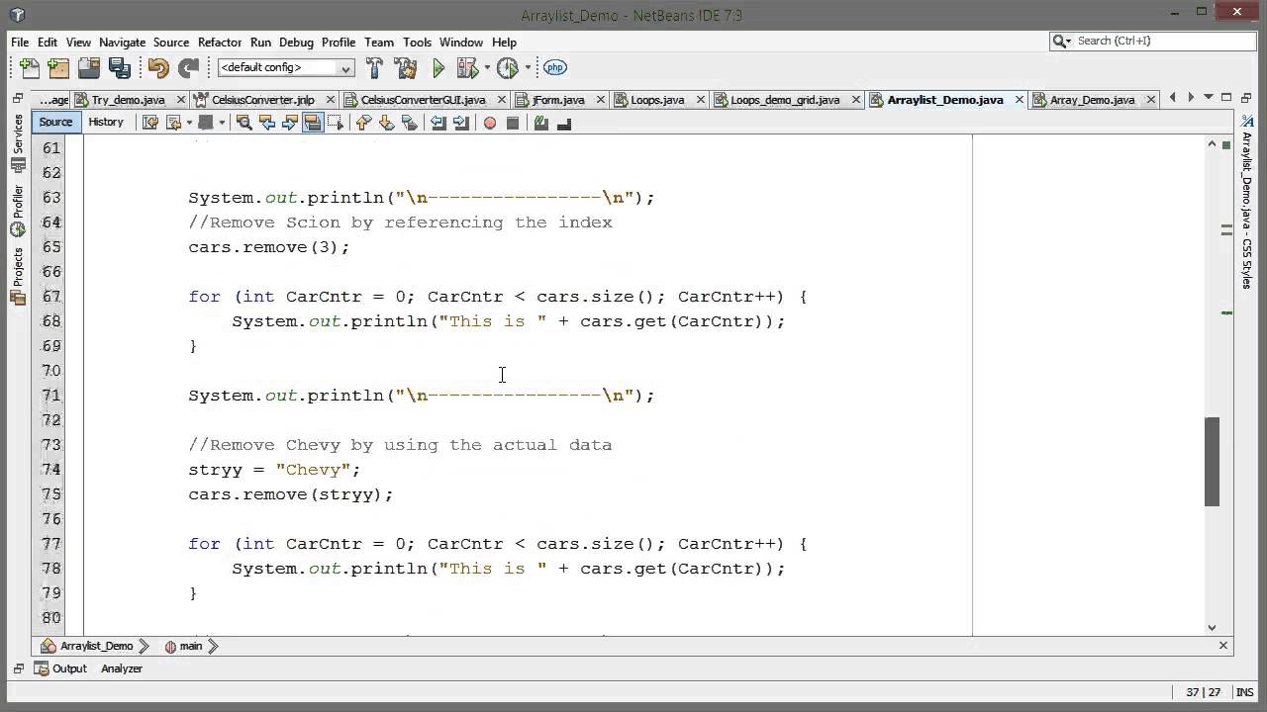
Task: Click the New Project icon
Action: [x=59, y=67]
